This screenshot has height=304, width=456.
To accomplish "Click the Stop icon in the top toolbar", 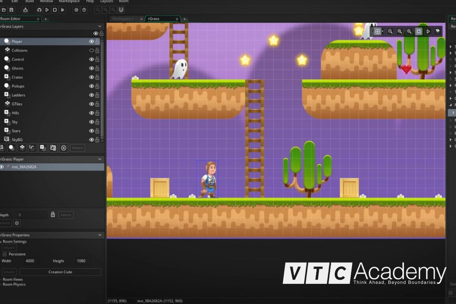I will coord(55,10).
